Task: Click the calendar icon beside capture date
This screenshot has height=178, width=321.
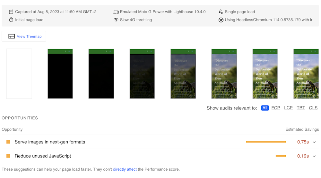Action: coord(11,12)
